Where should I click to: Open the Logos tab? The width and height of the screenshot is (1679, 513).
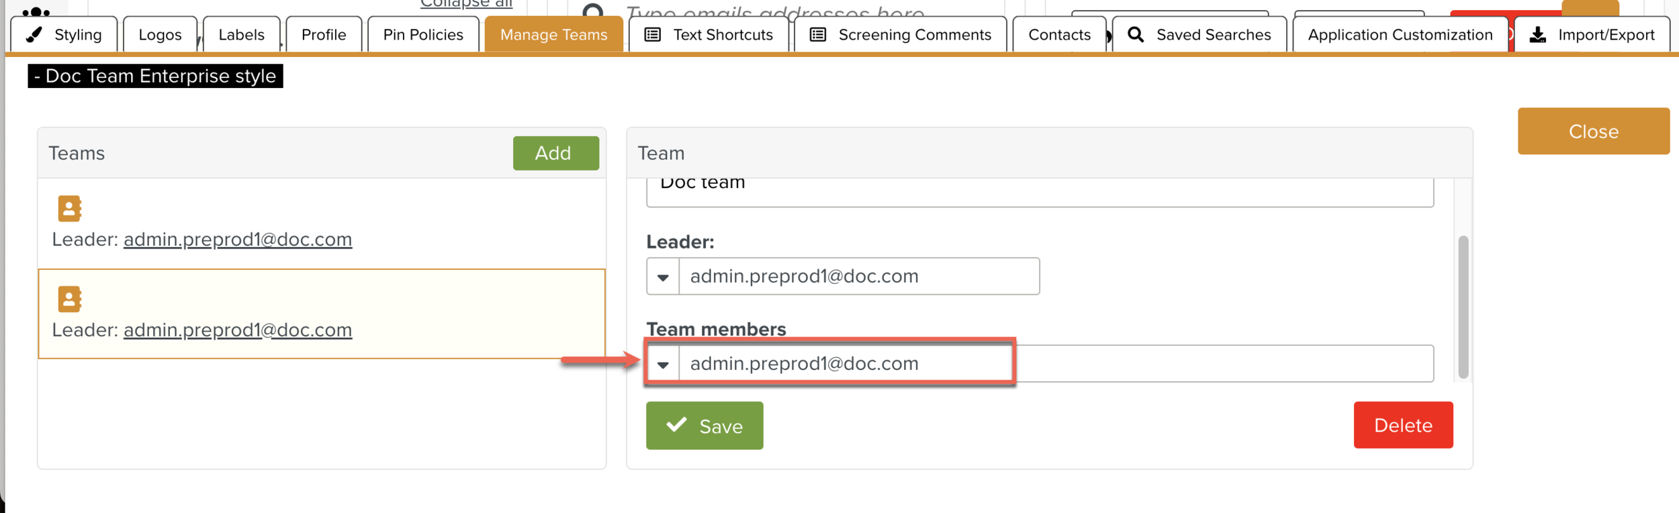click(160, 35)
